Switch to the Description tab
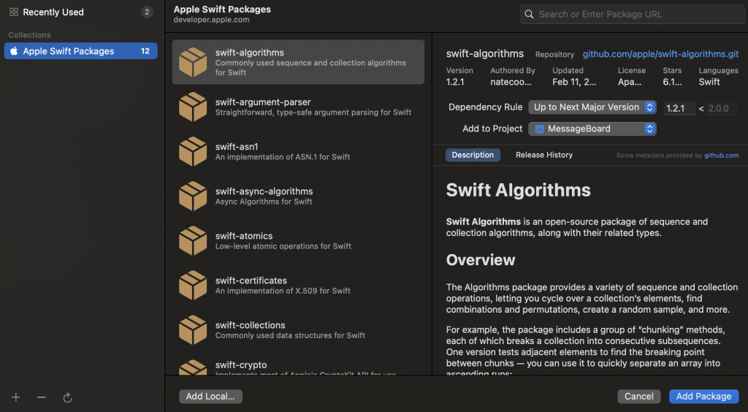748x412 pixels. 473,155
